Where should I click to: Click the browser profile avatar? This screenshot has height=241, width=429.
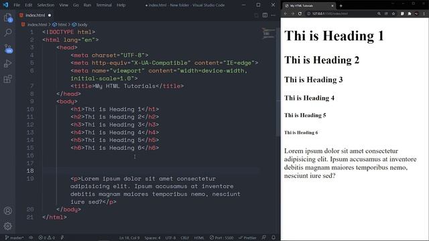pyautogui.click(x=416, y=13)
